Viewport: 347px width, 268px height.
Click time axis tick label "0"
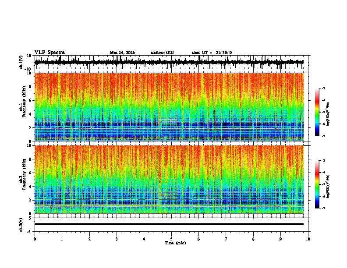(x=35, y=239)
